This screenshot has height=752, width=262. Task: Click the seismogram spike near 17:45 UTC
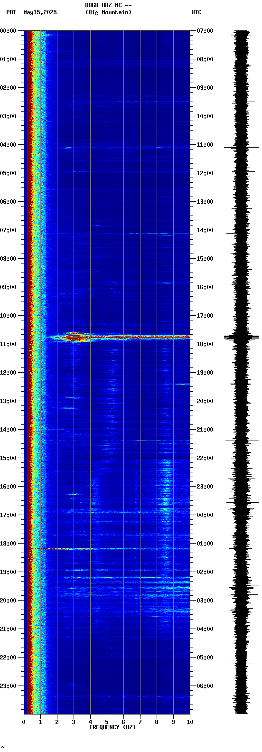click(242, 337)
